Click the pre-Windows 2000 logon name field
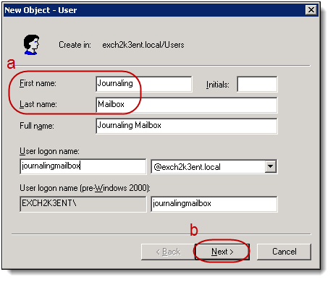Screen dimensions: 333x282 tap(214, 204)
